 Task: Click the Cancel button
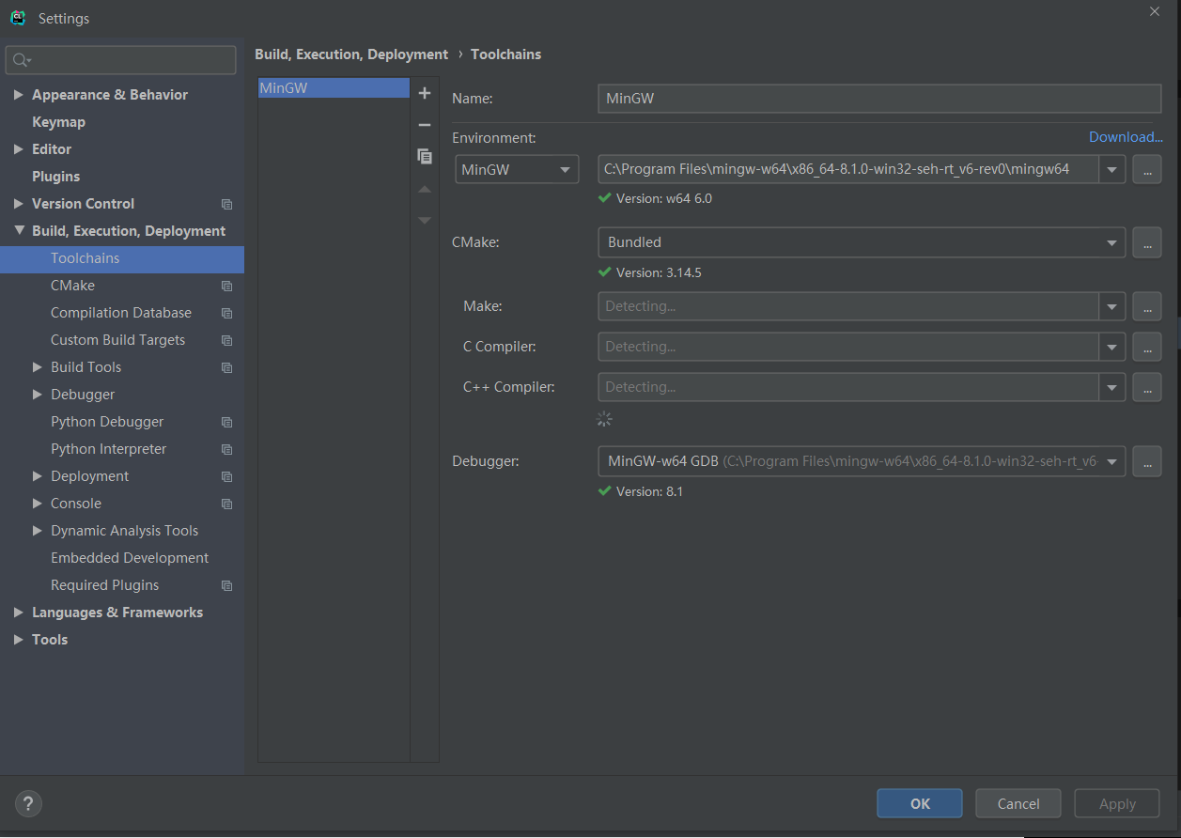[1018, 803]
